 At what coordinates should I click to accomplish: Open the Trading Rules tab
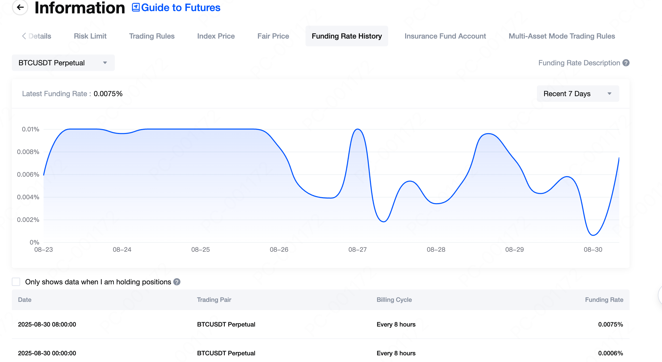pos(152,36)
